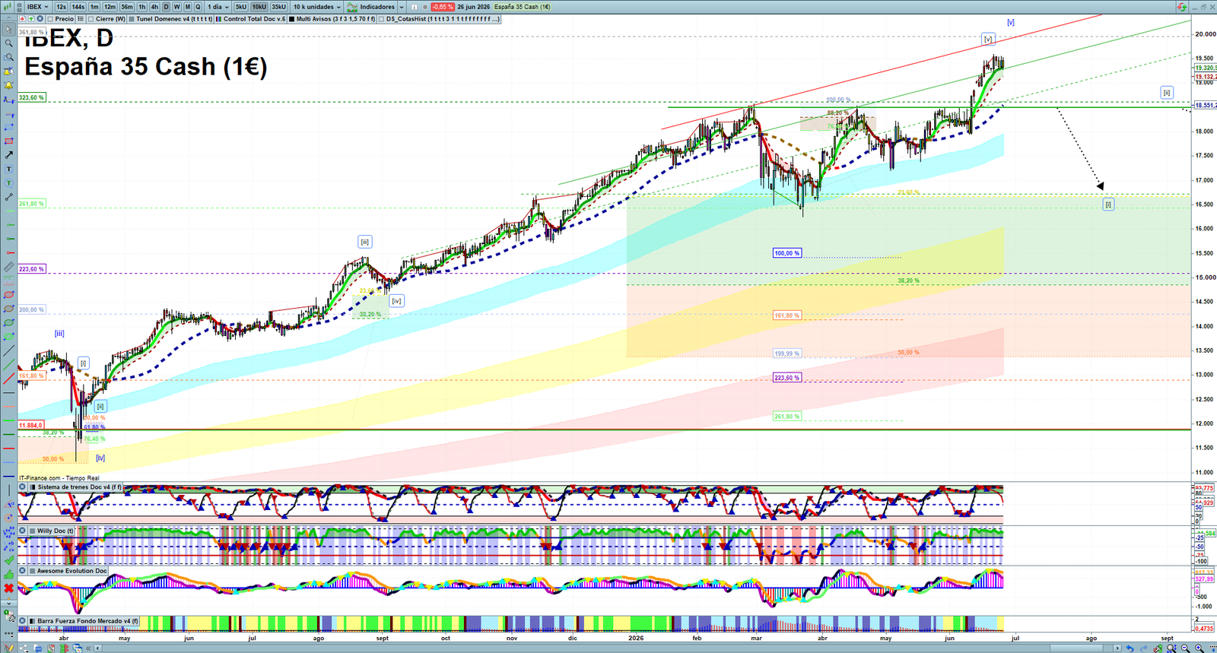Toggle the Control Total Doc v.6 indicator

pyautogui.click(x=218, y=19)
